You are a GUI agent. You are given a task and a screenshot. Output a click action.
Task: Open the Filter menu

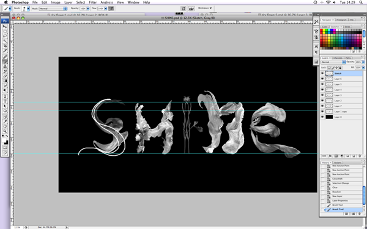coord(93,2)
